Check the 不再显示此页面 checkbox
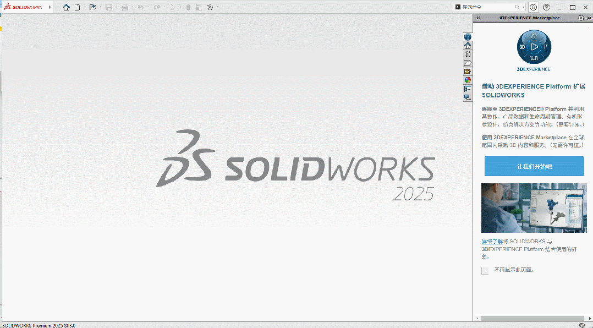 [x=485, y=271]
